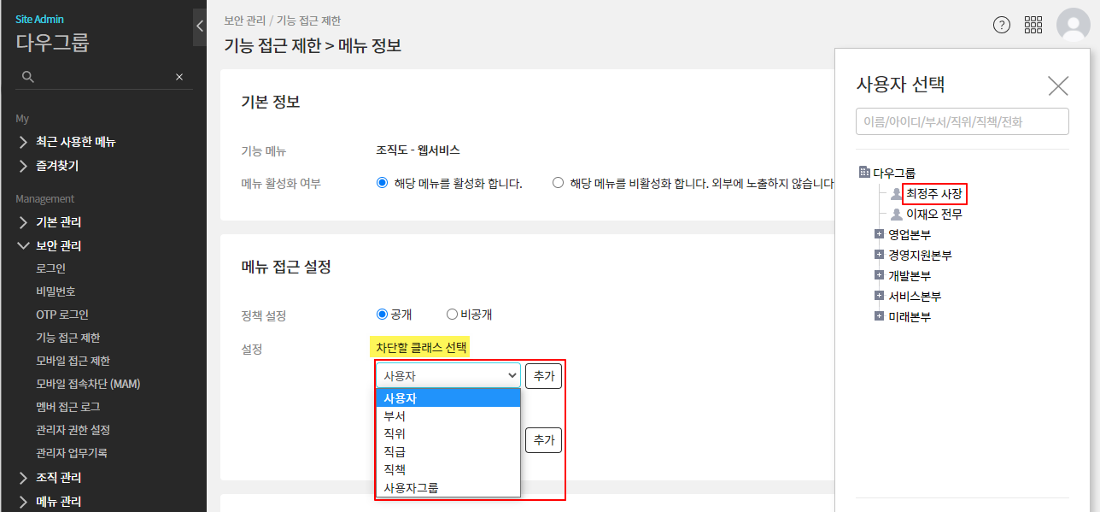Expand the 개발본부 department node
1100x512 pixels.
click(879, 275)
